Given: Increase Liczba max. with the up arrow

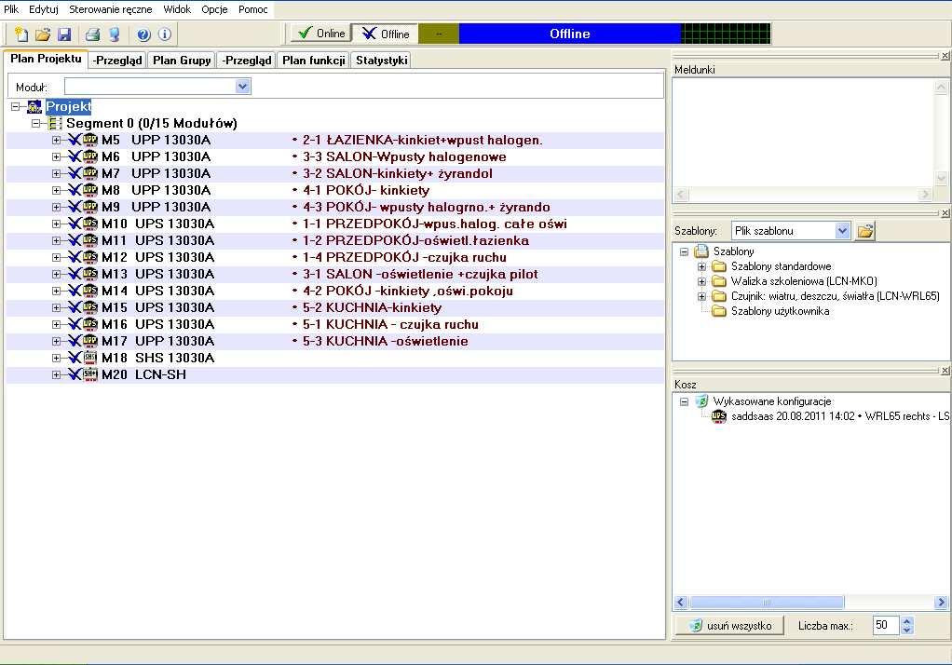Looking at the screenshot, I should point(906,621).
